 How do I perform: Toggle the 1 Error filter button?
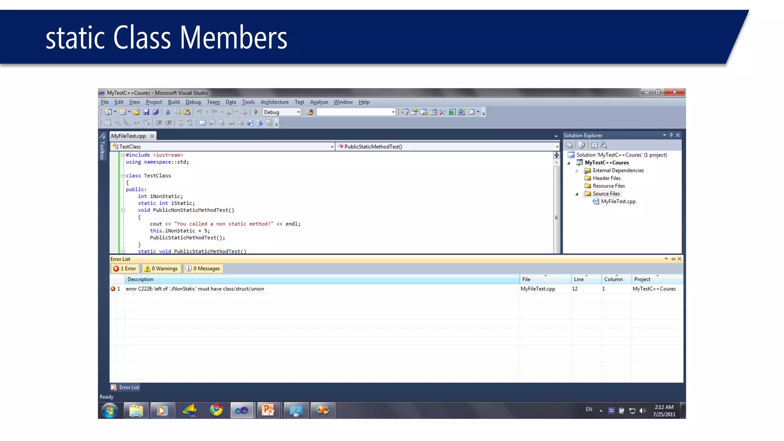tap(125, 269)
